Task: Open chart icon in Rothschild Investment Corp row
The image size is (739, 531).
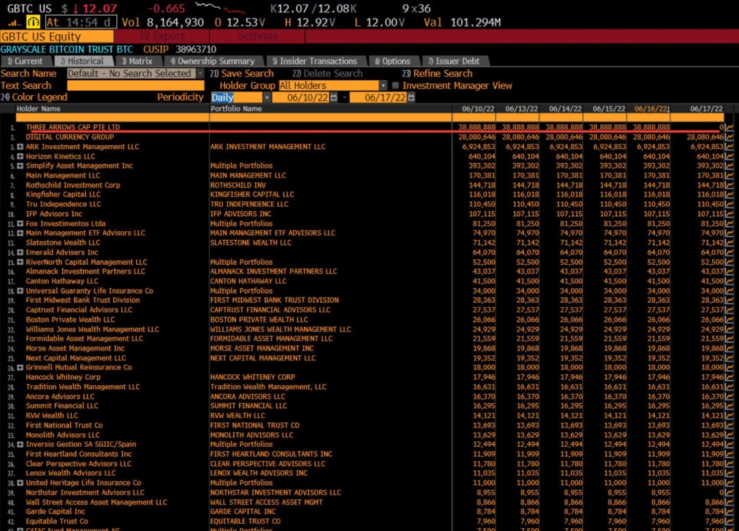Action: point(729,185)
